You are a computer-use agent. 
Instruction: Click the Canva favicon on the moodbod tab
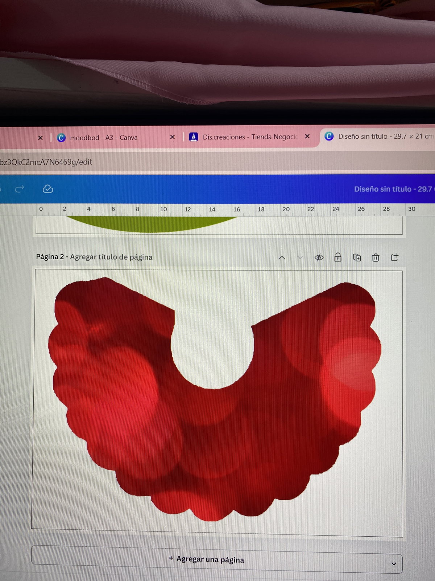pyautogui.click(x=61, y=138)
